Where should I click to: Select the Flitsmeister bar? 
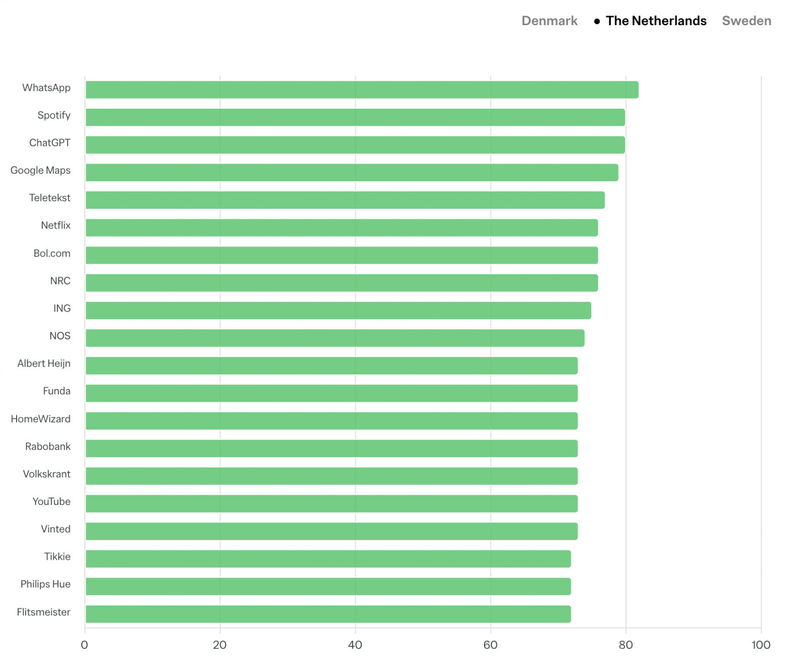(328, 614)
